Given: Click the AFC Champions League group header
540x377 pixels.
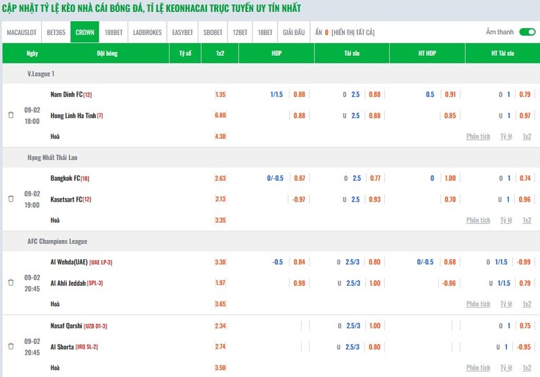Looking at the screenshot, I should click(x=57, y=241).
